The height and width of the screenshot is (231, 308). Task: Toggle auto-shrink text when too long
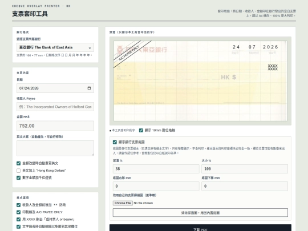coord(18,226)
